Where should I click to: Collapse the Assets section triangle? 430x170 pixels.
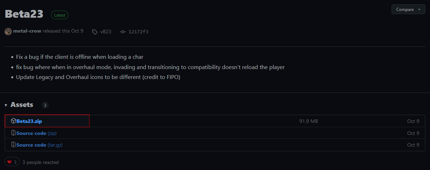(6, 105)
